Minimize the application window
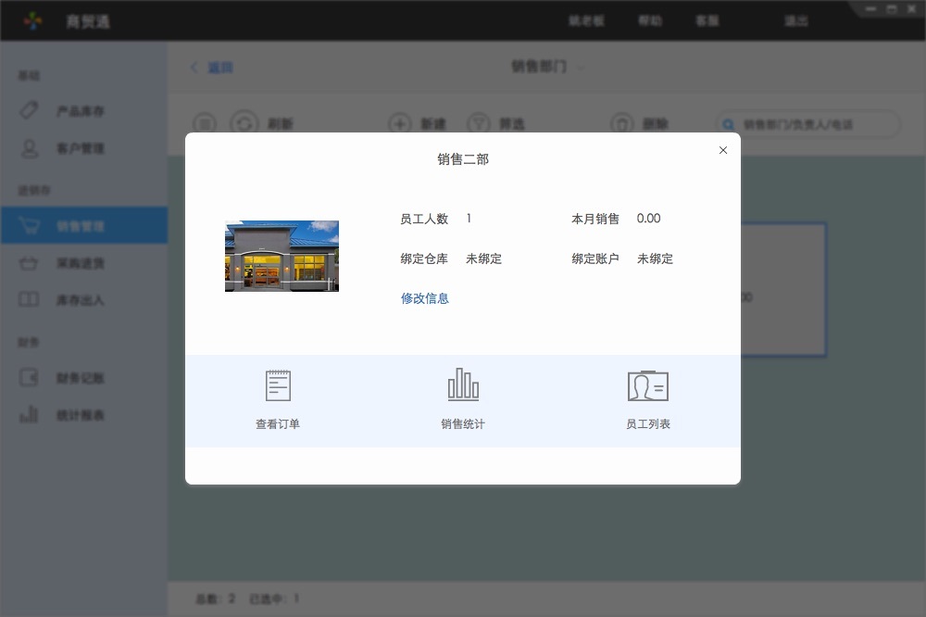Image resolution: width=926 pixels, height=617 pixels. [x=871, y=9]
